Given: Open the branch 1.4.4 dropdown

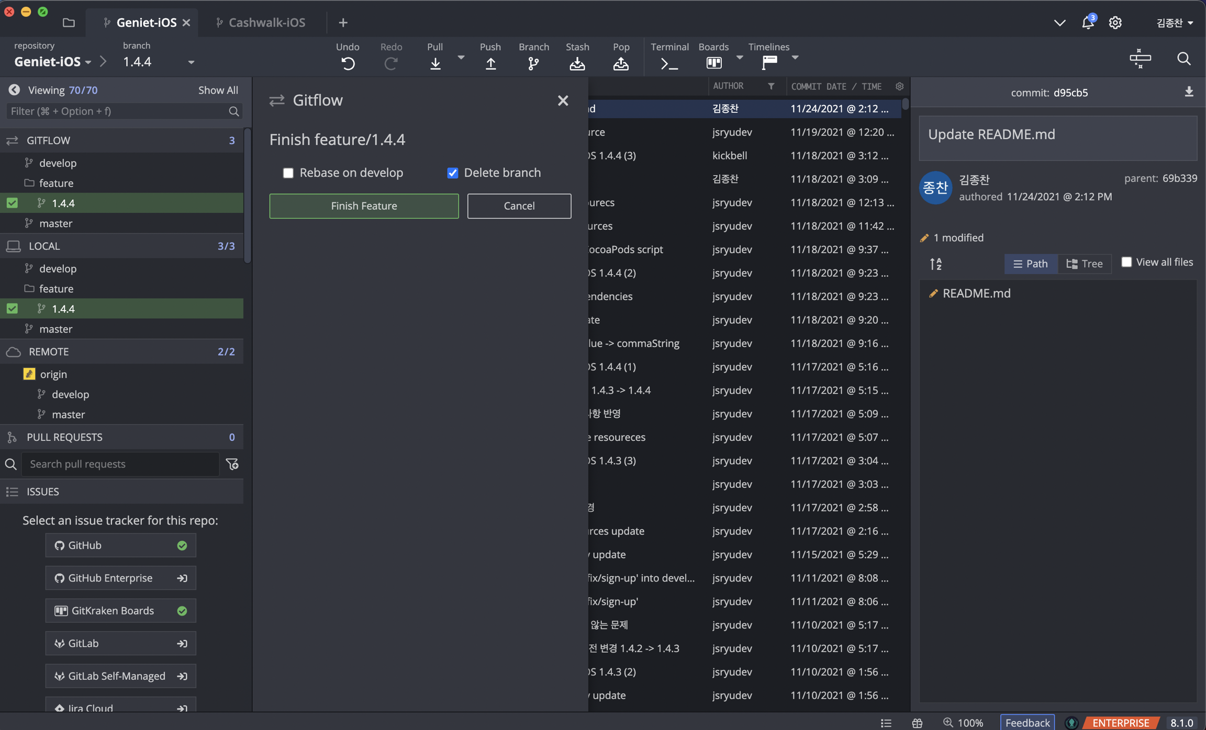Looking at the screenshot, I should click(x=191, y=62).
